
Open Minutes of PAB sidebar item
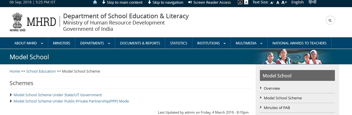(x=277, y=108)
